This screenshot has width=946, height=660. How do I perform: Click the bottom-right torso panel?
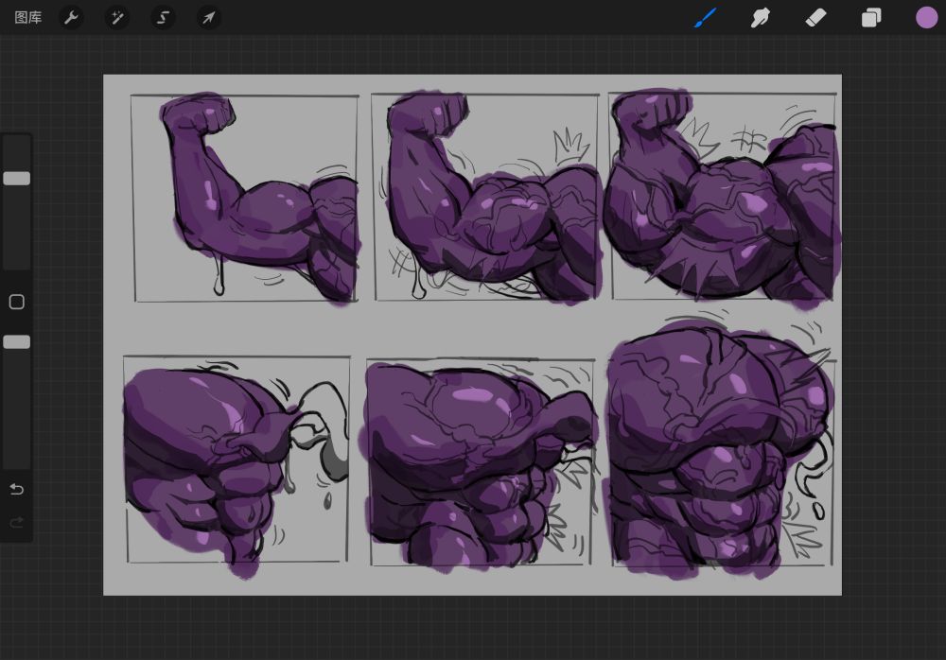(722, 461)
